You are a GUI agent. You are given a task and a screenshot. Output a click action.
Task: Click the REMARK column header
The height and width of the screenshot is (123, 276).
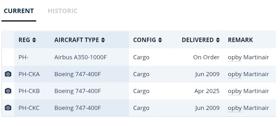point(240,40)
